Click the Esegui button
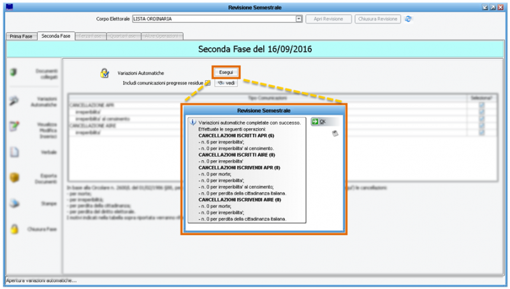The width and height of the screenshot is (510, 289). click(x=226, y=72)
